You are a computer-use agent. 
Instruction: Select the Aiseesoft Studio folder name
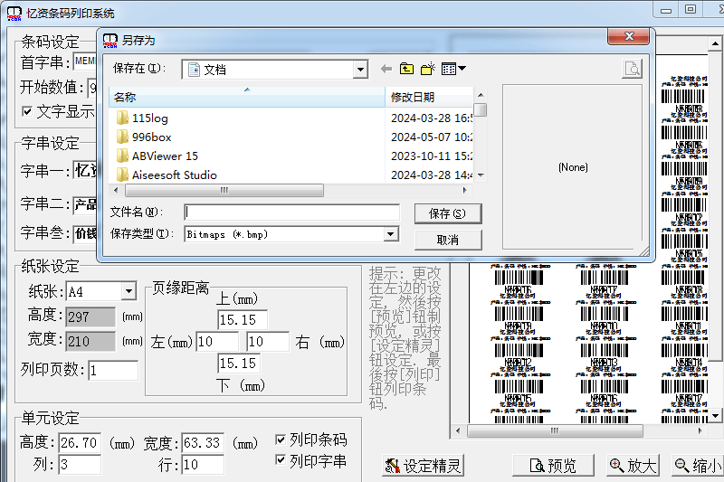click(x=174, y=175)
